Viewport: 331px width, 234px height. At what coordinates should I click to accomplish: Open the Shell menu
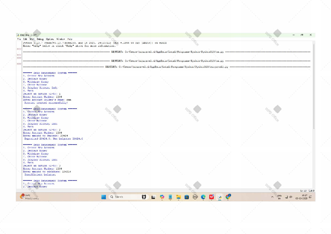pyautogui.click(x=32, y=39)
